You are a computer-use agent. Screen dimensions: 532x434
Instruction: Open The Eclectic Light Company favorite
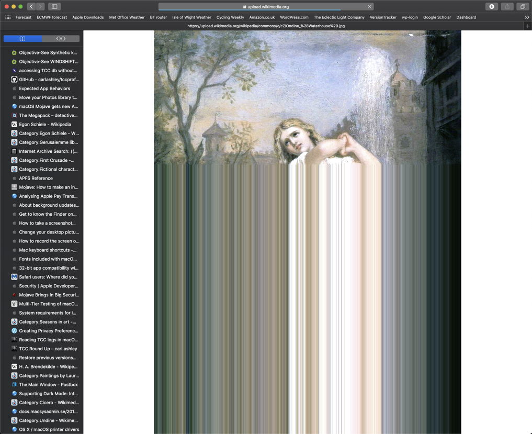[339, 17]
